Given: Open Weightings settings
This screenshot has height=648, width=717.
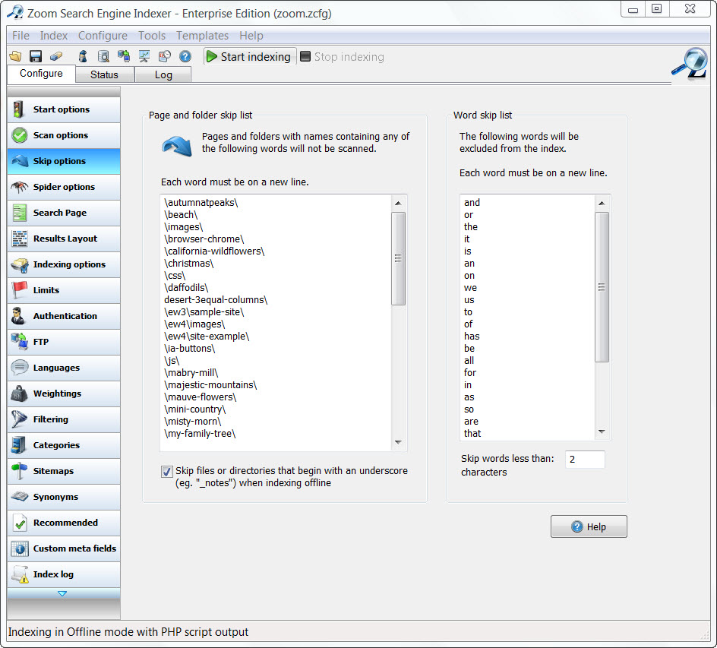Looking at the screenshot, I should click(x=64, y=394).
